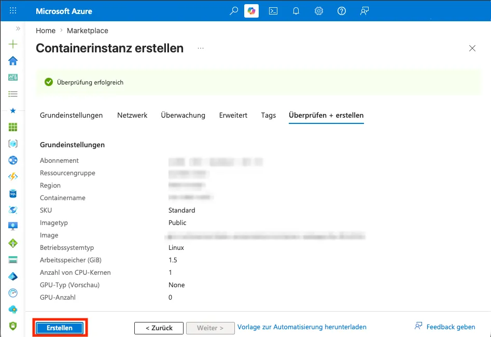Switch to the Netzwerk tab
This screenshot has width=491, height=337.
pos(132,115)
